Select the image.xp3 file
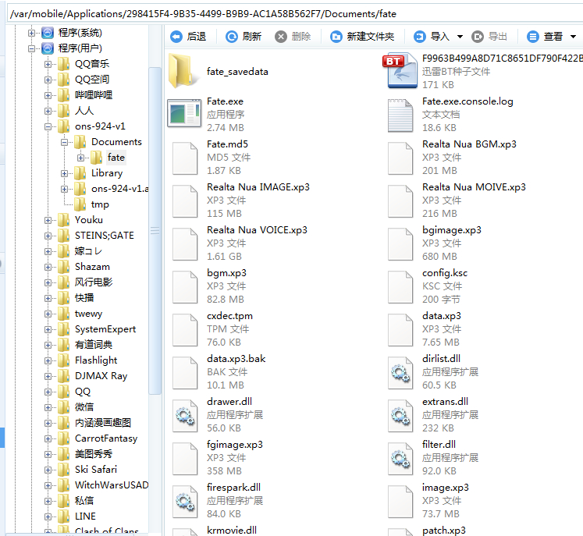 point(428,500)
